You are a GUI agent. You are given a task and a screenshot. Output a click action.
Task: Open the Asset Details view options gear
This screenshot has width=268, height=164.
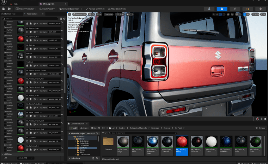pyautogui.click(x=64, y=18)
